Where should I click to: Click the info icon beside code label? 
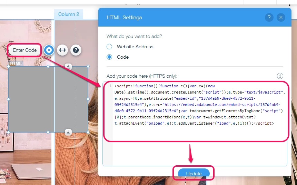pos(280,76)
